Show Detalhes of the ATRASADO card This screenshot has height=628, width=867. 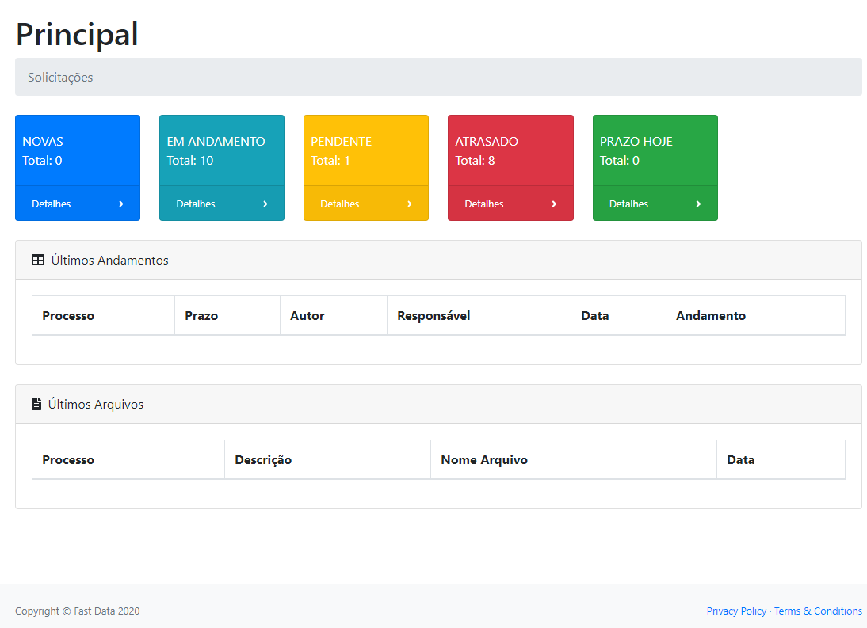click(484, 204)
